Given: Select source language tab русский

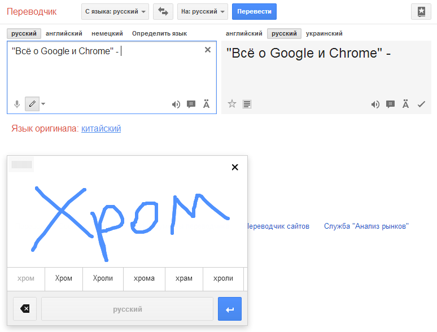Looking at the screenshot, I should point(24,33).
